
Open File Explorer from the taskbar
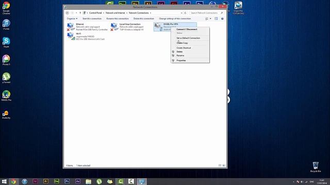(x=88, y=181)
